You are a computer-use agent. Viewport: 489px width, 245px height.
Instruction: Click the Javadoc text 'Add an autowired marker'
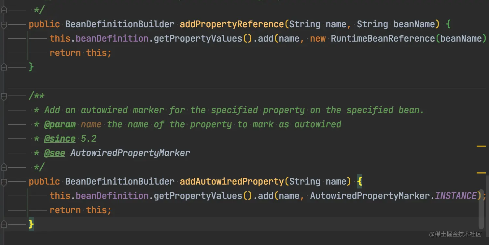tap(104, 110)
